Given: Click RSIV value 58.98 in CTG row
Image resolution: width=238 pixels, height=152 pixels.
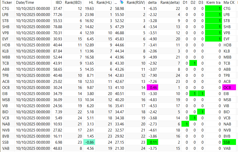Looking at the screenshot, I should point(119,9).
